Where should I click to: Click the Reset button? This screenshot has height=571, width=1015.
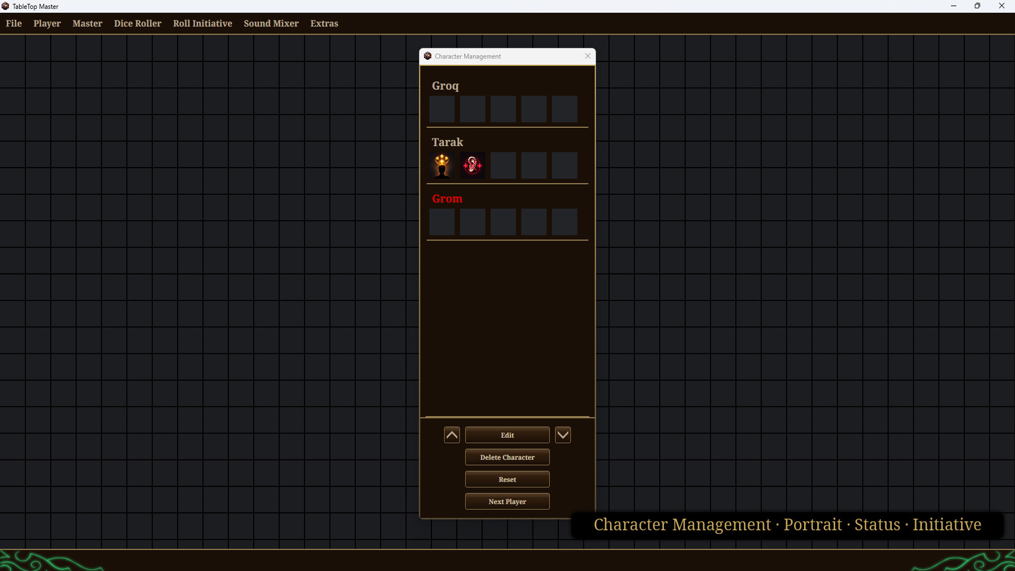click(x=508, y=480)
